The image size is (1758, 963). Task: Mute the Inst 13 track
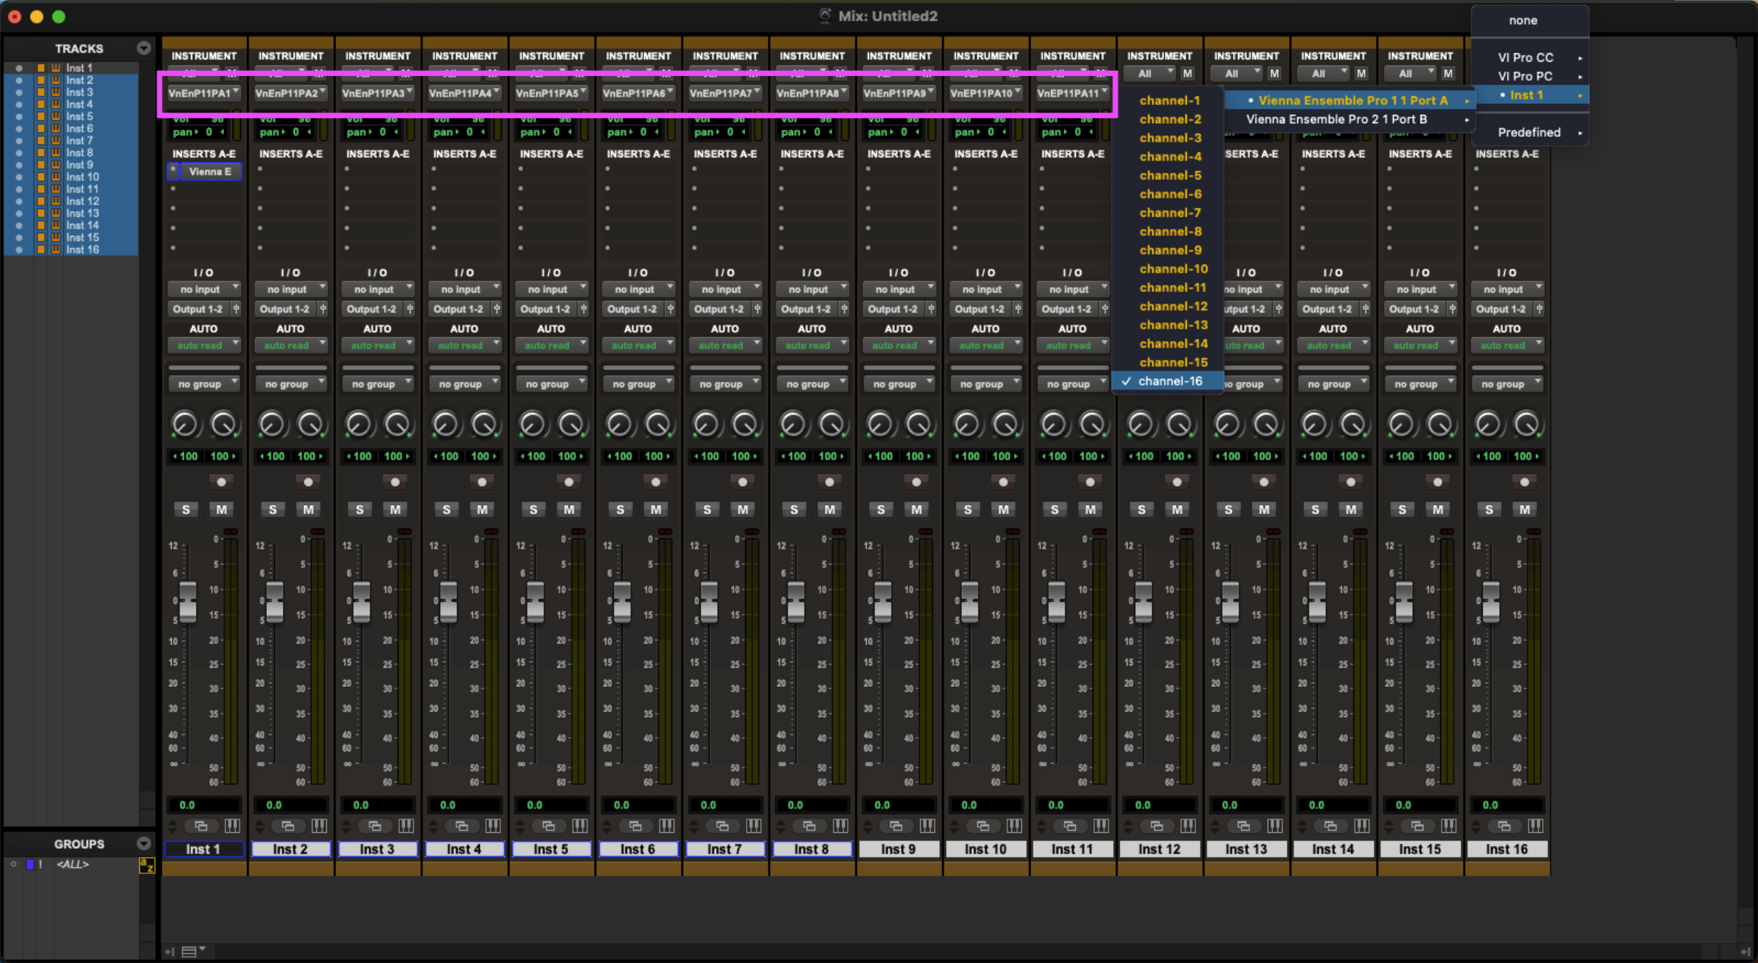click(1264, 510)
